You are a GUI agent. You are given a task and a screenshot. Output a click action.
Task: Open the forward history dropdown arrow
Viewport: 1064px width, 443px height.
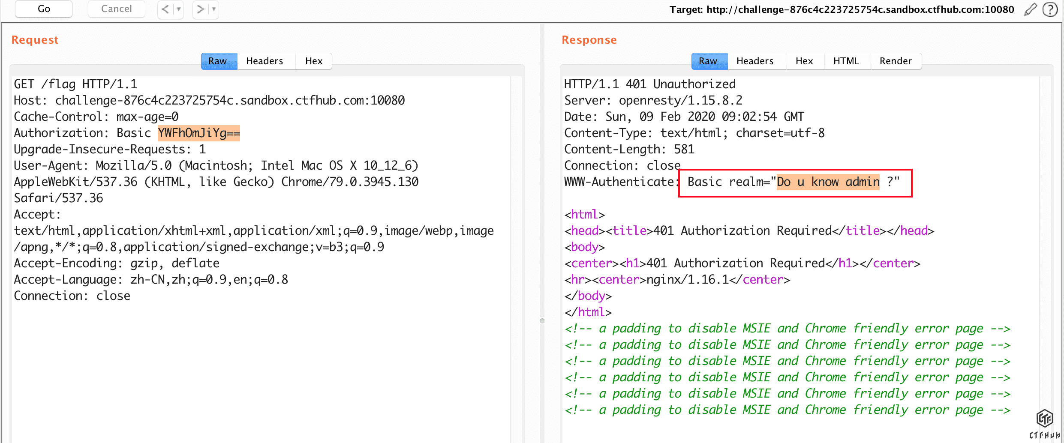214,9
